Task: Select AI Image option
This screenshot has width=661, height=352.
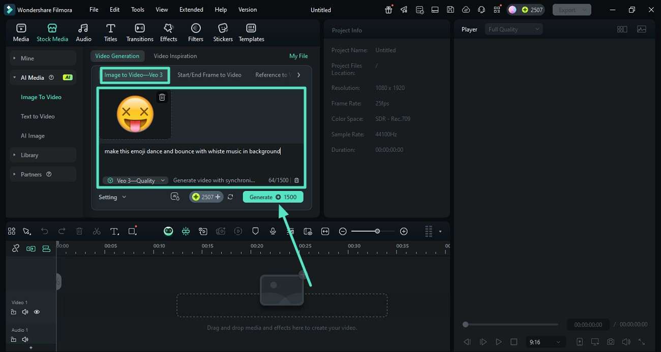Action: pyautogui.click(x=33, y=136)
